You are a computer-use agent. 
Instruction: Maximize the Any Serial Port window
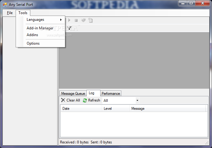(191, 3)
